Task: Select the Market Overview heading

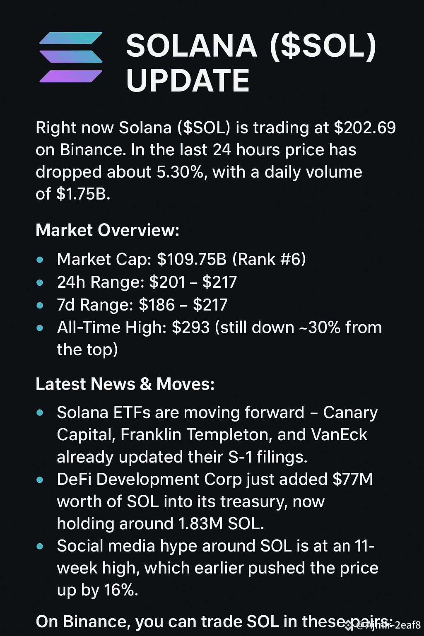Action: coord(108,230)
